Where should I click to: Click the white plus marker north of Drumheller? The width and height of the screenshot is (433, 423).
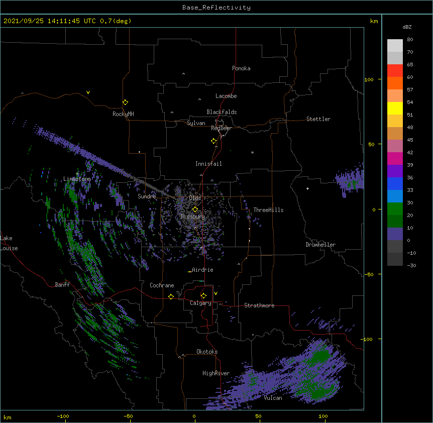pos(307,188)
